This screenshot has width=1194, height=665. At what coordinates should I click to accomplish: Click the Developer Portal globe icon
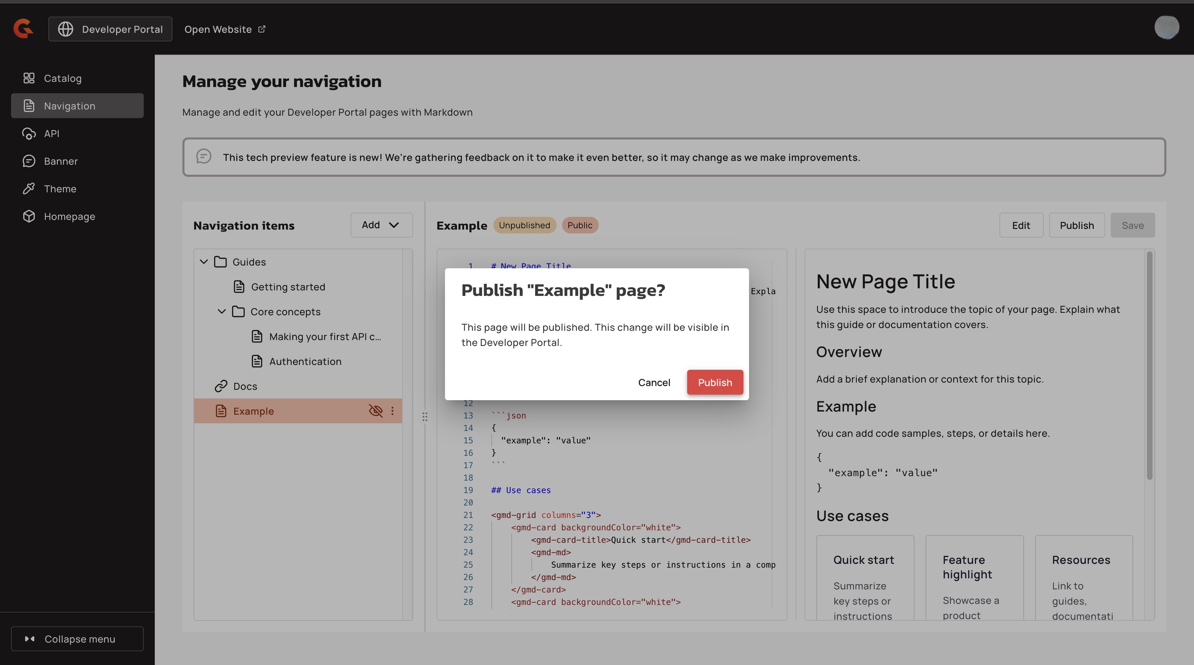pyautogui.click(x=65, y=29)
